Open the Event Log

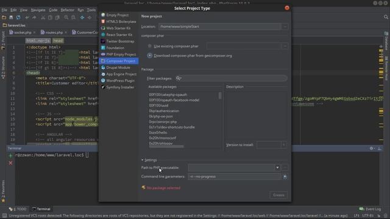(370, 209)
